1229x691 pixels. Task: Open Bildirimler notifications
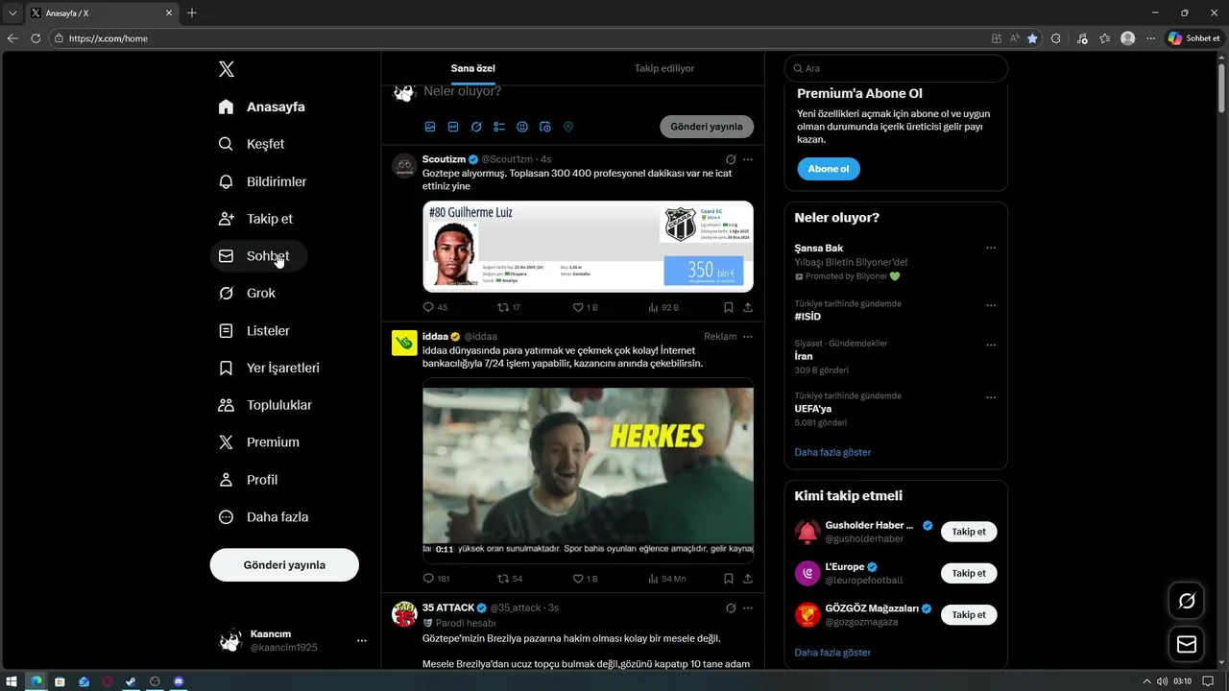[x=262, y=181]
